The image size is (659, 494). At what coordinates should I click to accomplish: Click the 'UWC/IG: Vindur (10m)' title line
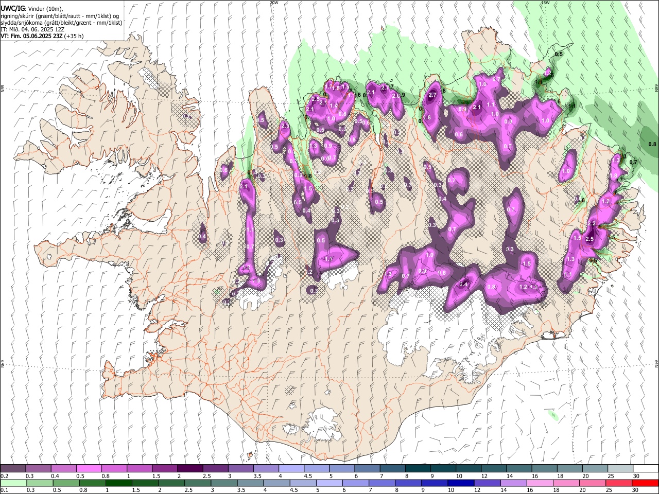point(31,8)
